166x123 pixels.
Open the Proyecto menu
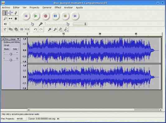tap(34, 7)
